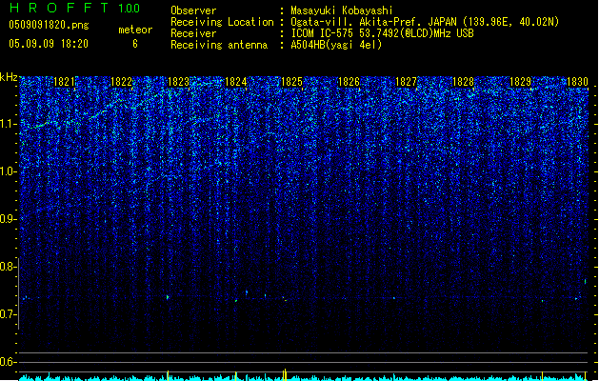
Task: Click the "Receiving Location" field label
Action: (x=222, y=22)
